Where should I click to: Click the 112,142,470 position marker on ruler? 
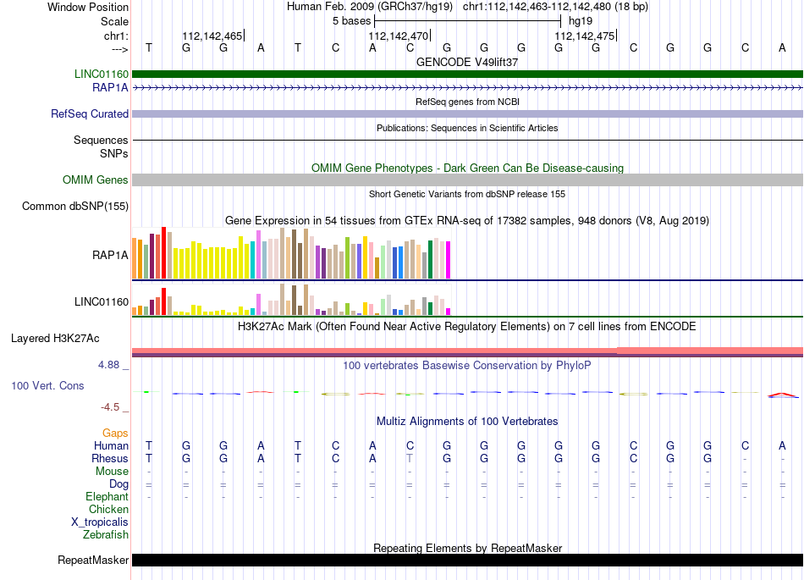pos(399,36)
